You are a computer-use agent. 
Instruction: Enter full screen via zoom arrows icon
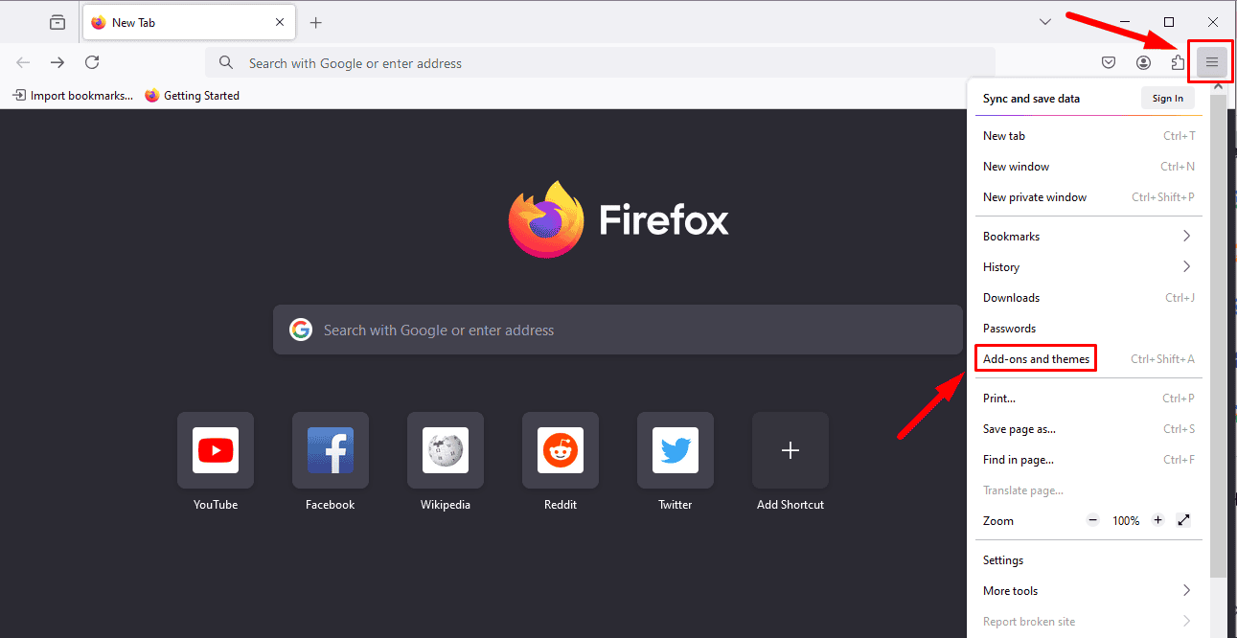[x=1183, y=520]
